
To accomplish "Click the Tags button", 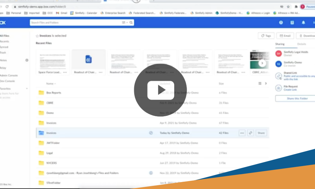I will (x=266, y=36).
